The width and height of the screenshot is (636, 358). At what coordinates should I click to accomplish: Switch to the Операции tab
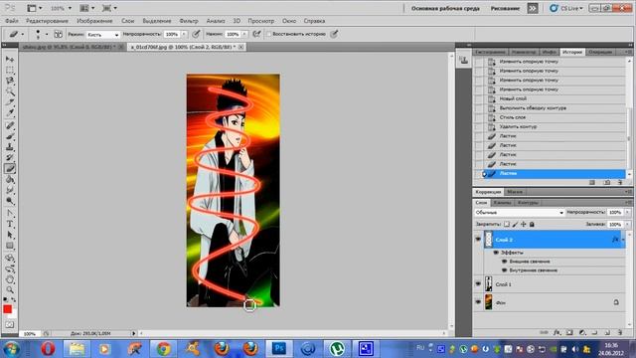[x=600, y=52]
